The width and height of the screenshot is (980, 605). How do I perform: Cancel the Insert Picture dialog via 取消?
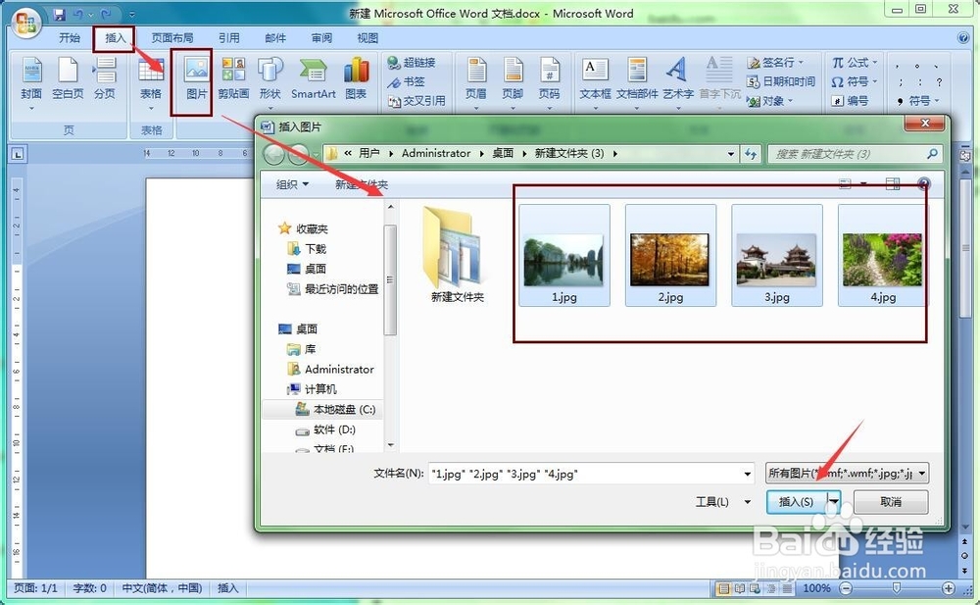point(890,501)
